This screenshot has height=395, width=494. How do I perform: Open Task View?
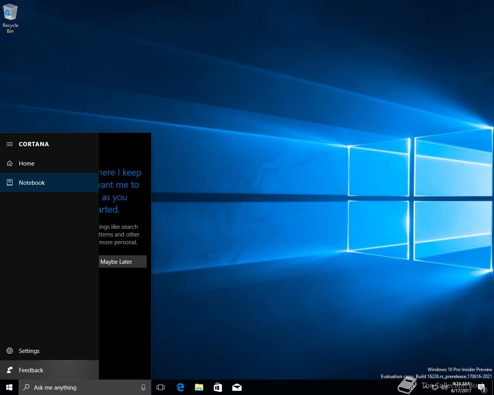[161, 387]
